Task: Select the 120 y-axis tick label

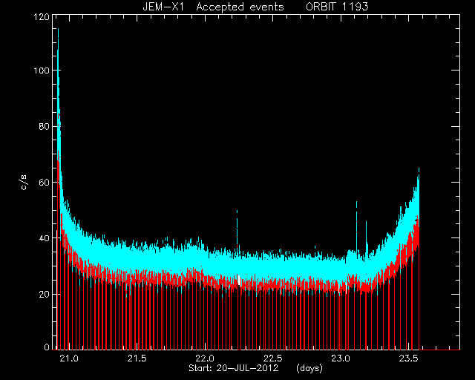Action: [42, 16]
